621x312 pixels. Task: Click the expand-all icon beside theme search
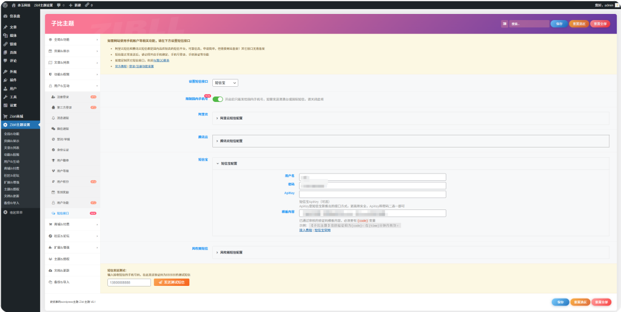point(505,24)
